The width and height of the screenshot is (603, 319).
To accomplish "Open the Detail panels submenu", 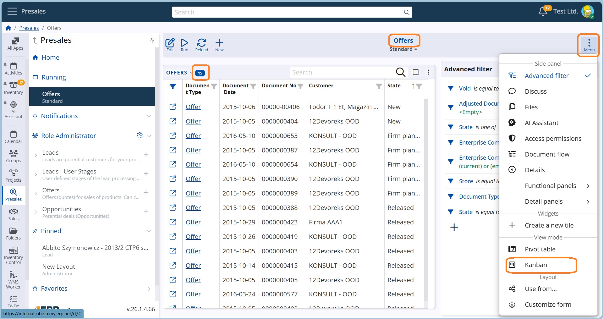I will [x=548, y=201].
